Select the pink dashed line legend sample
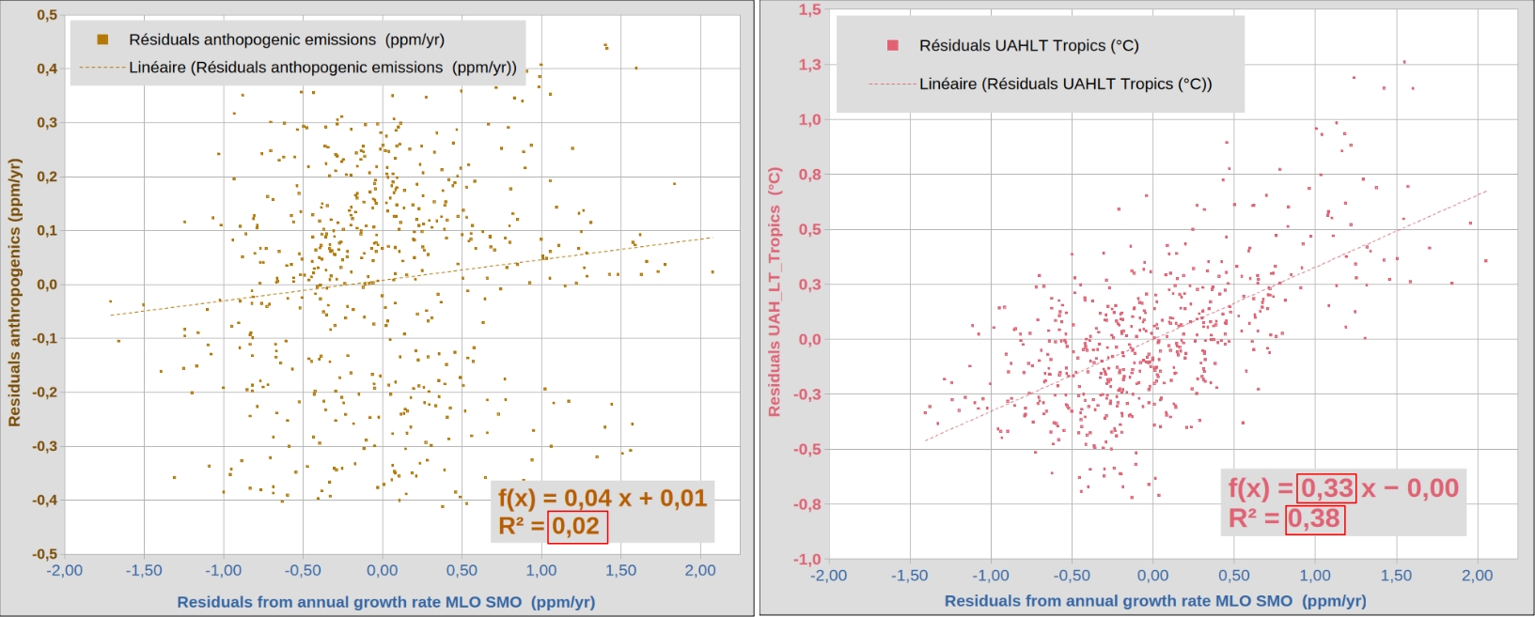1535x617 pixels. [x=891, y=84]
